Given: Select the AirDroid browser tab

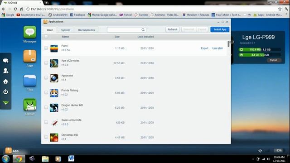Looking at the screenshot, I should click(x=22, y=3).
